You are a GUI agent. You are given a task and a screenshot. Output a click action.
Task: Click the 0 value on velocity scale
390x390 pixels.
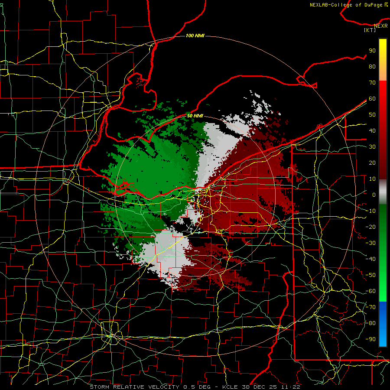tap(374, 195)
